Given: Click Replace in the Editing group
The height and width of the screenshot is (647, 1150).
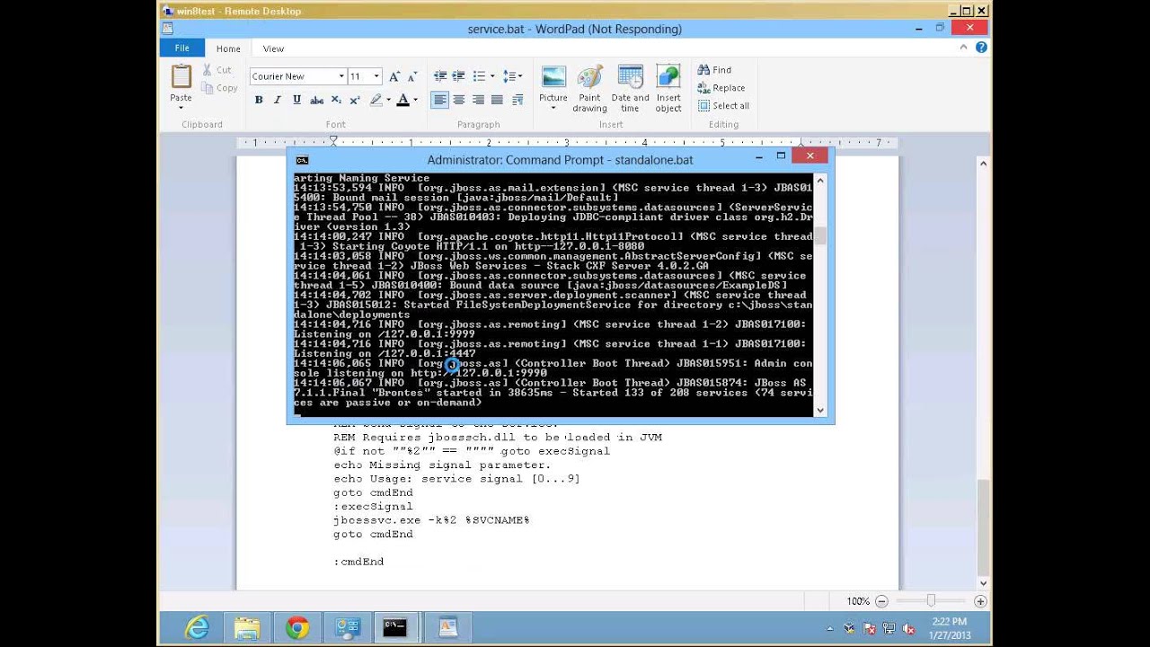Looking at the screenshot, I should click(x=721, y=87).
